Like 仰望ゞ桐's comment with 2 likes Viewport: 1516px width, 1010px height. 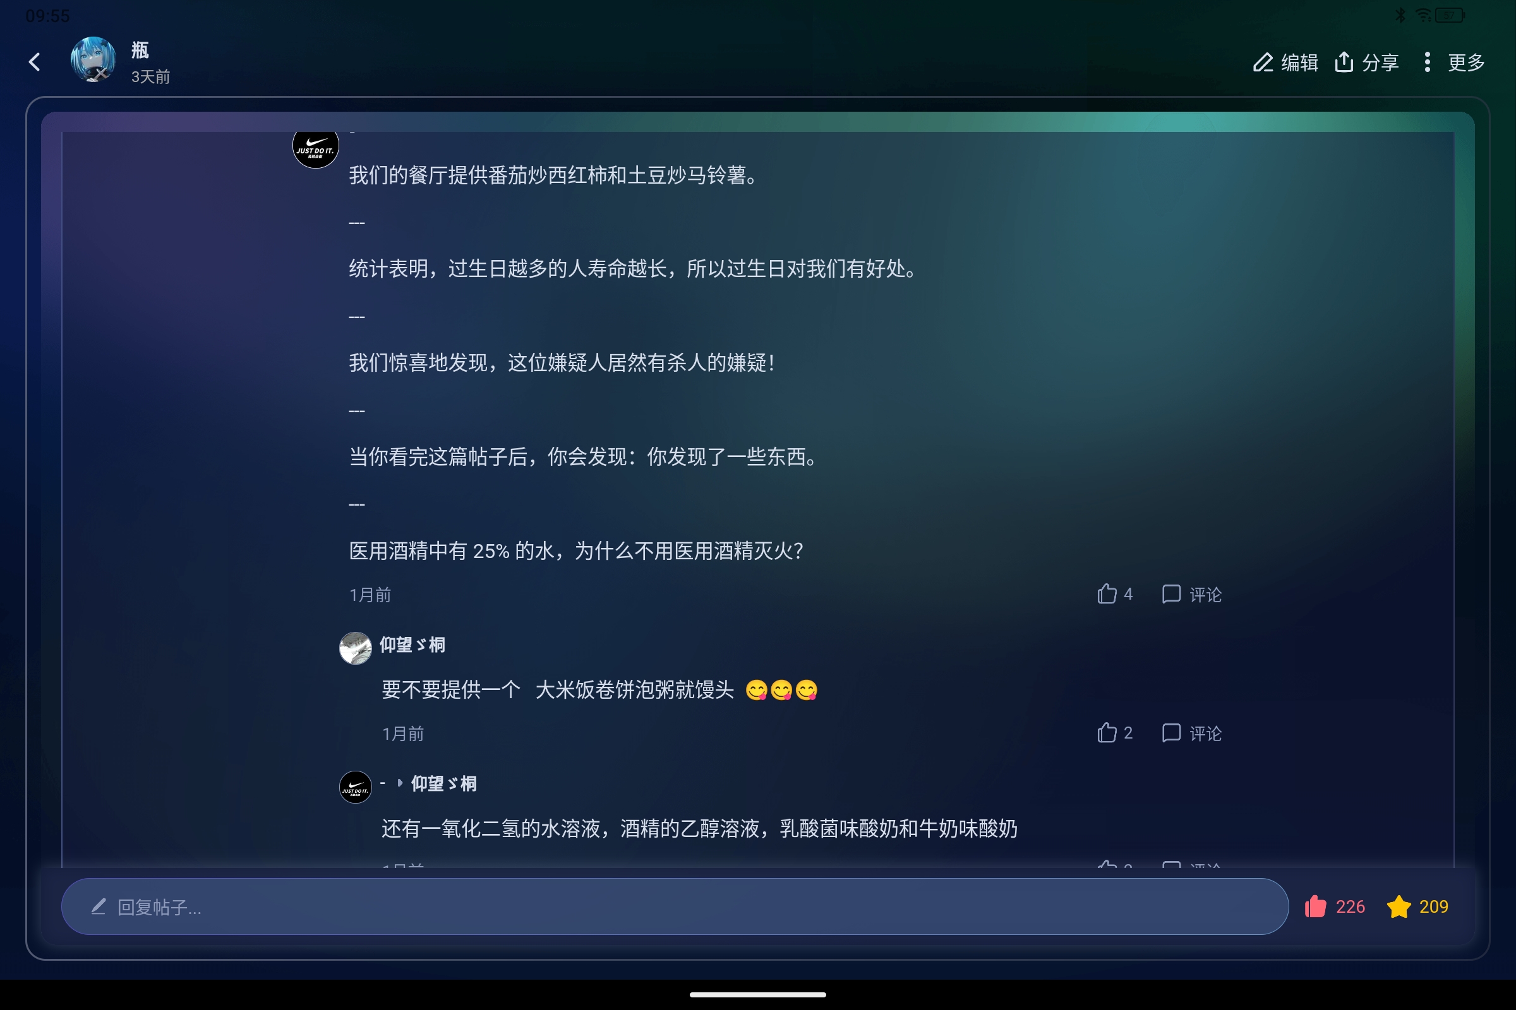[1107, 733]
